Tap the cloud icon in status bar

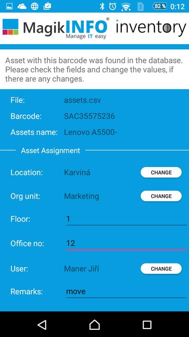point(22,6)
